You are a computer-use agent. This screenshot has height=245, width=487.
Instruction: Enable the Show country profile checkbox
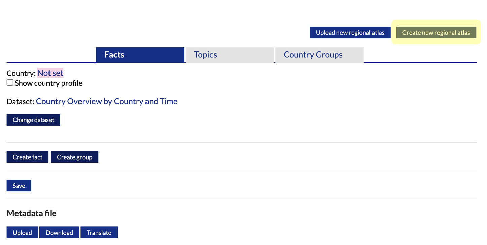click(10, 83)
